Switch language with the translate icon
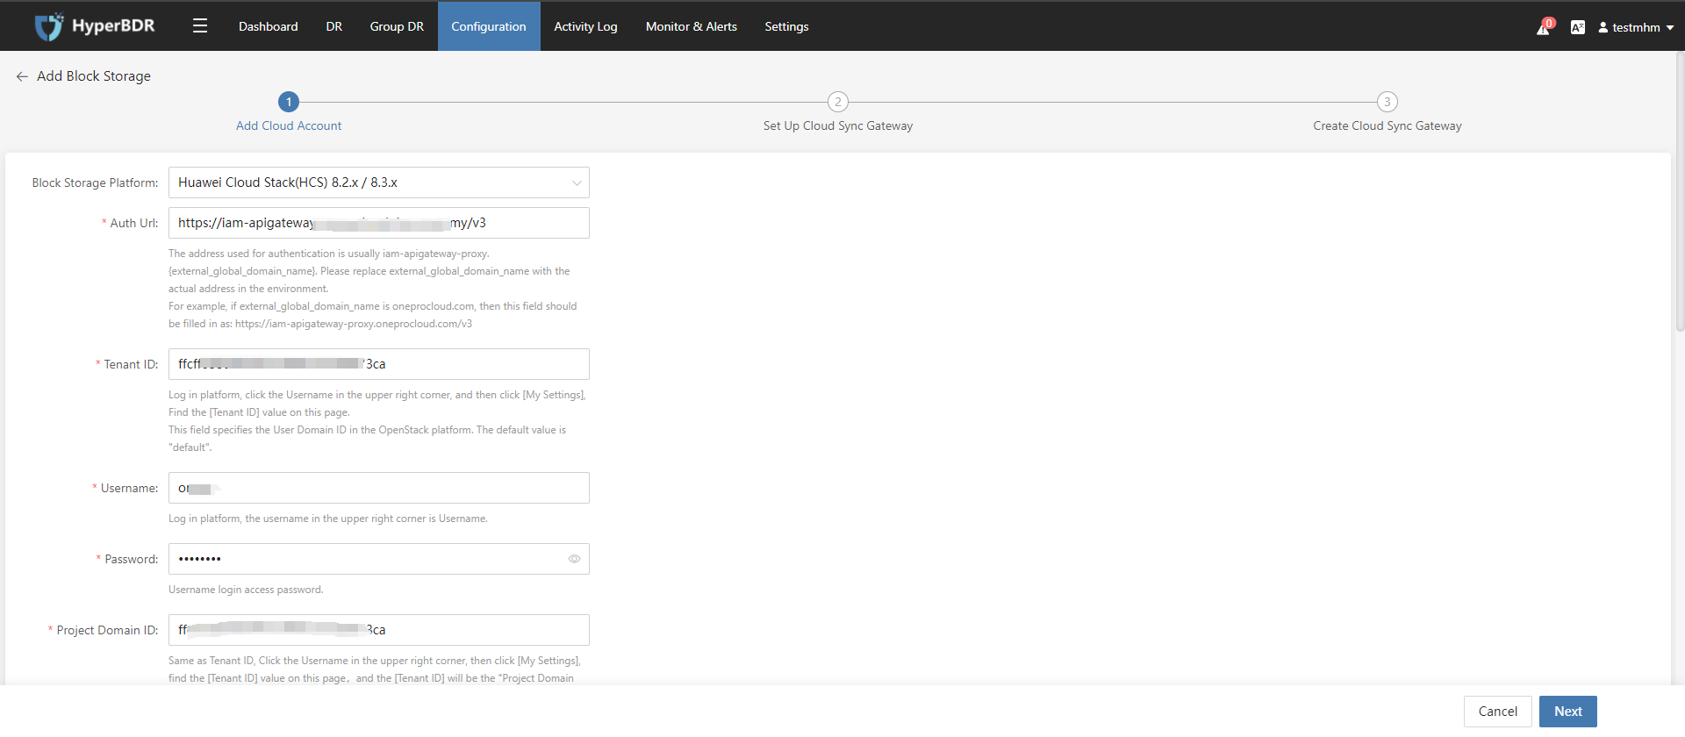Screen dimensions: 1685x737 1578,27
